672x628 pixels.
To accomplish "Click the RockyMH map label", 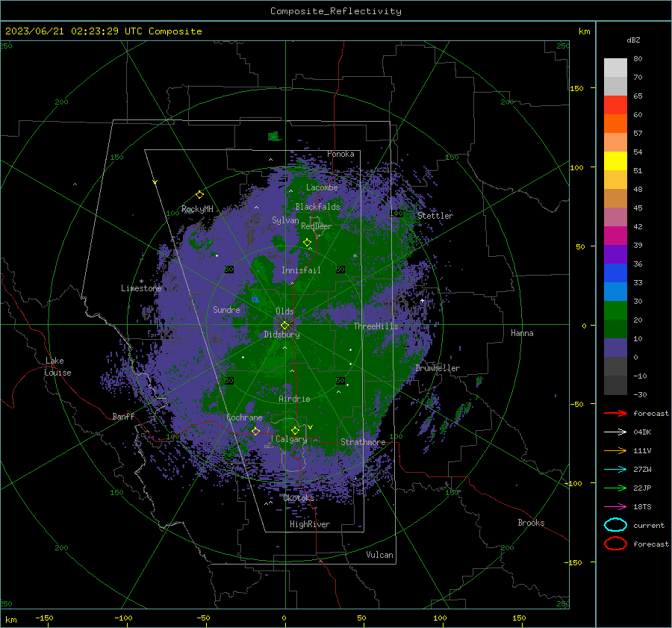I will pos(197,209).
